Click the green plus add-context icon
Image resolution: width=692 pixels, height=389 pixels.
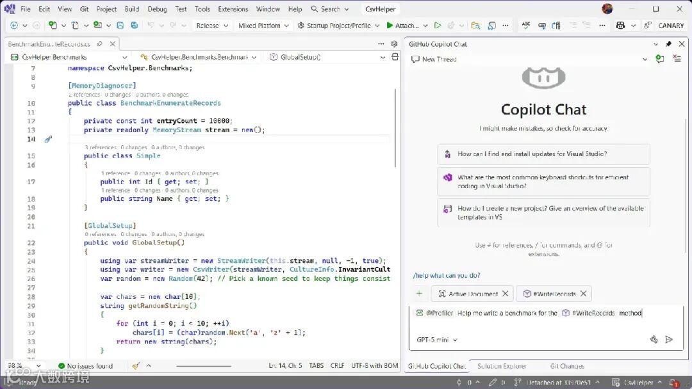tap(419, 294)
